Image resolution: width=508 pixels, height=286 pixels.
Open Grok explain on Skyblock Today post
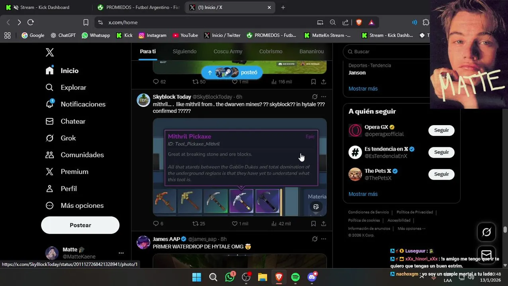(x=315, y=97)
